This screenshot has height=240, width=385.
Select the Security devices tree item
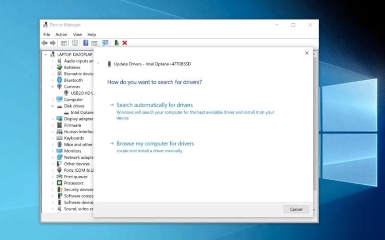(x=78, y=190)
